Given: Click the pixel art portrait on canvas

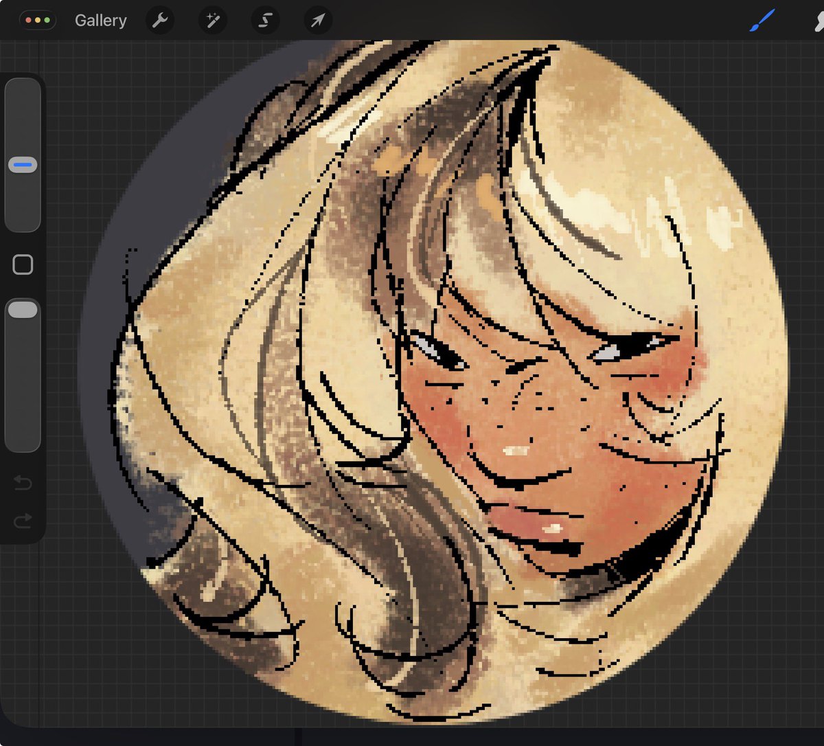Looking at the screenshot, I should click(x=435, y=382).
